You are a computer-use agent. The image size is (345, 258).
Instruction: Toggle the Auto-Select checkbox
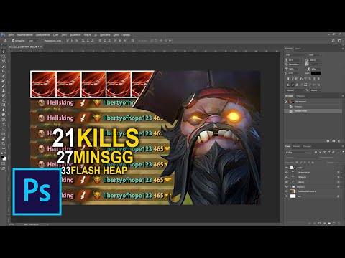point(13,41)
